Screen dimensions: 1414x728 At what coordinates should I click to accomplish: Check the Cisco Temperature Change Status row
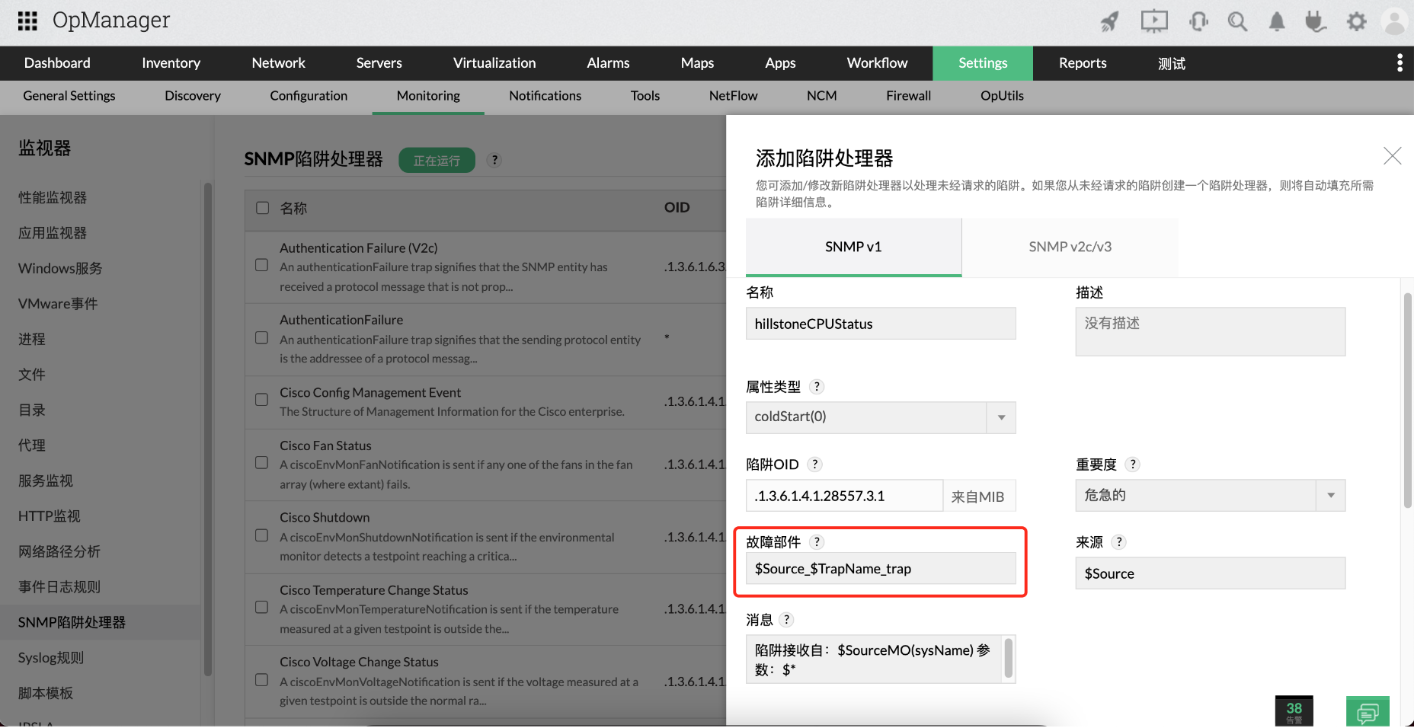coord(262,608)
